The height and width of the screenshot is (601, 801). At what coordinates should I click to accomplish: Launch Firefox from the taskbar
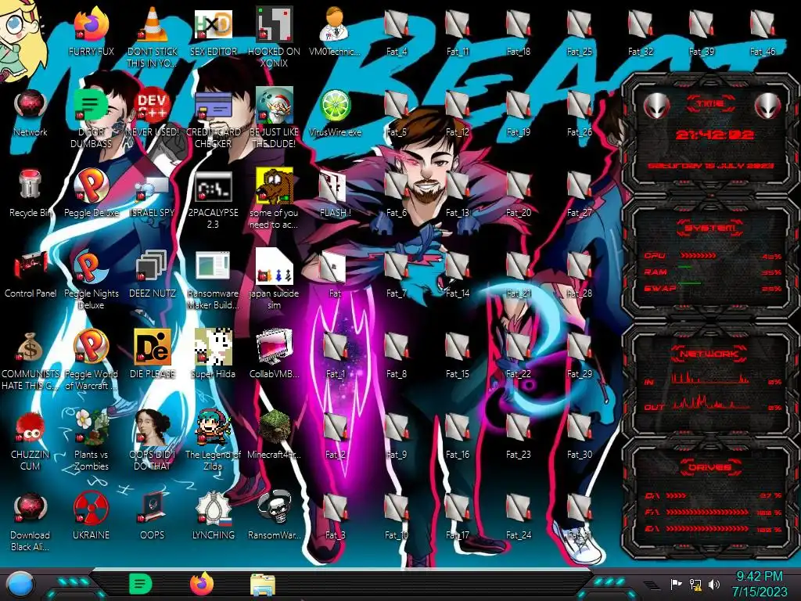pos(202,584)
